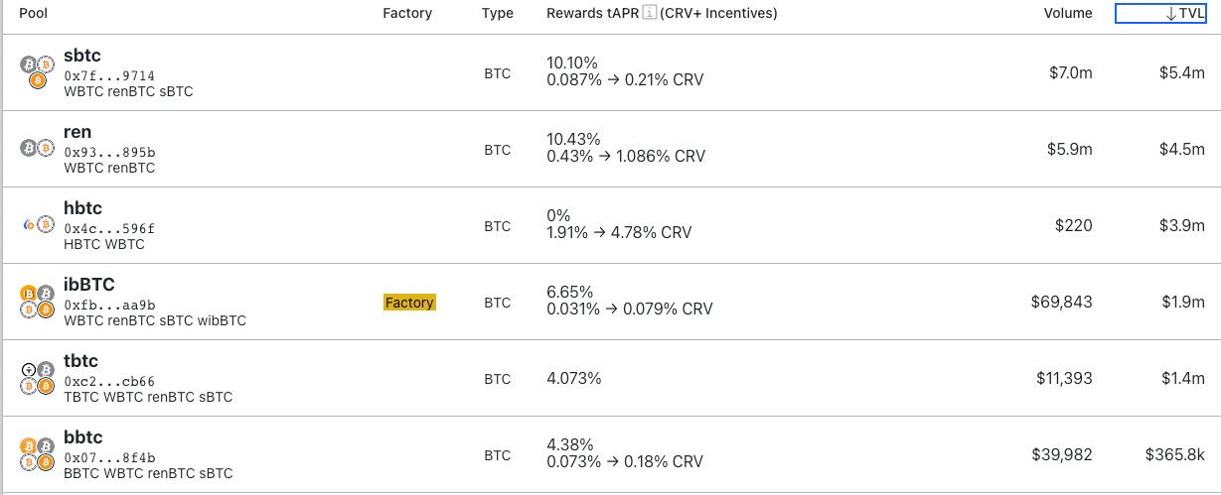The image size is (1221, 495).
Task: Open the ibBTC pool name link
Action: [88, 285]
